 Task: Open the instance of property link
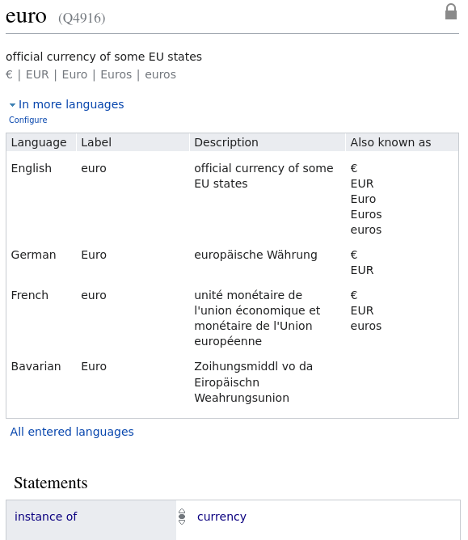tap(45, 517)
